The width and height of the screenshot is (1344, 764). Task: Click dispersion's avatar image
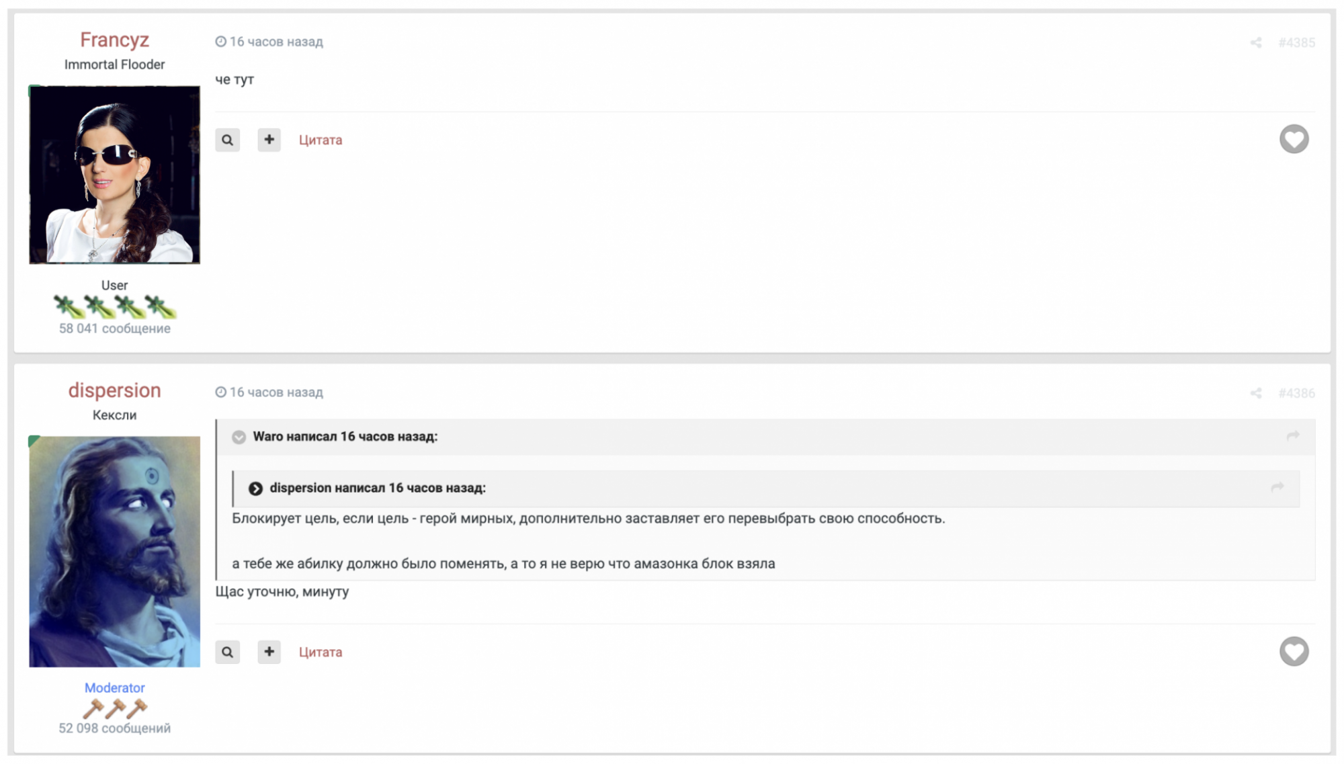pyautogui.click(x=114, y=551)
